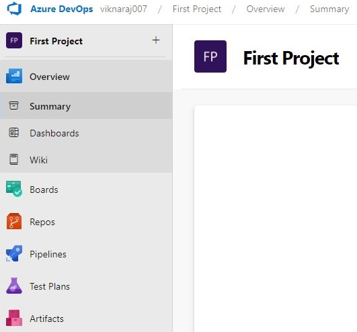Click the Wiki book icon
Viewport: 357px width, 332px height.
(x=14, y=159)
